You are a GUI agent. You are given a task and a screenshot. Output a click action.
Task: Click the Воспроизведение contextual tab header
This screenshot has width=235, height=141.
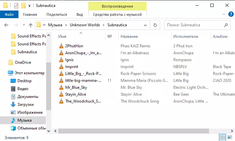pyautogui.click(x=117, y=6)
